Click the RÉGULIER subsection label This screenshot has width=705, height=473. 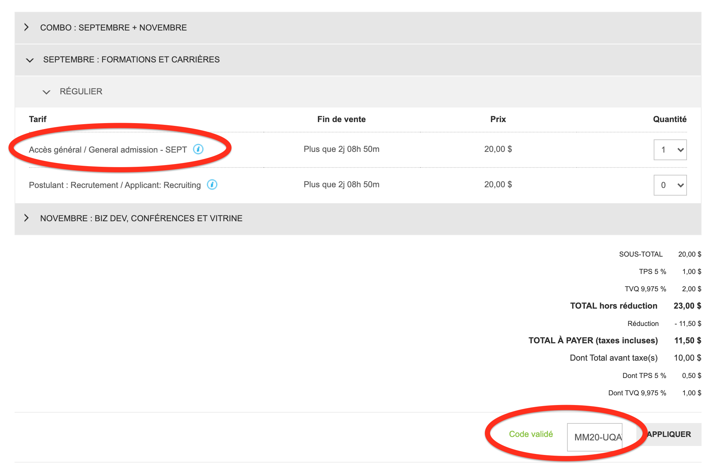point(81,92)
